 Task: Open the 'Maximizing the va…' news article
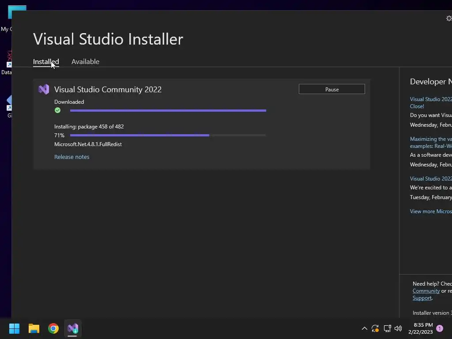pyautogui.click(x=431, y=143)
